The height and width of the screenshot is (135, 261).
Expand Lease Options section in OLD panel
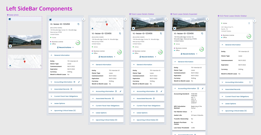tap(231, 104)
